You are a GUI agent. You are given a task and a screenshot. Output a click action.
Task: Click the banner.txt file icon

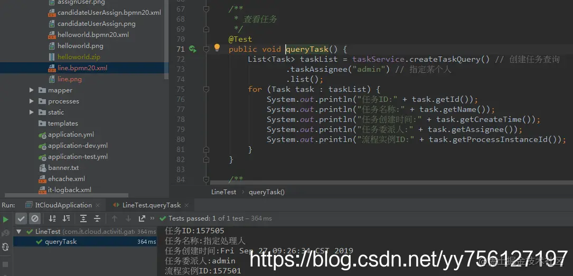coord(42,168)
